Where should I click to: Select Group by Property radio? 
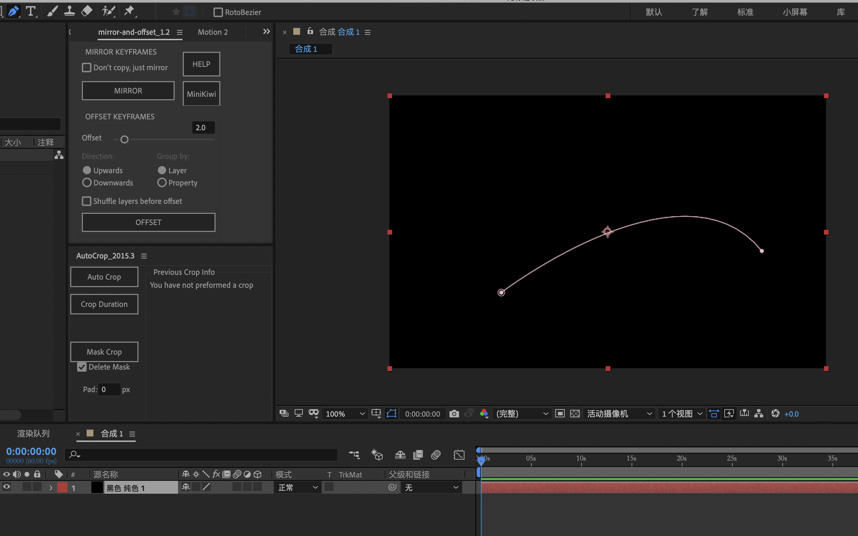(x=162, y=182)
